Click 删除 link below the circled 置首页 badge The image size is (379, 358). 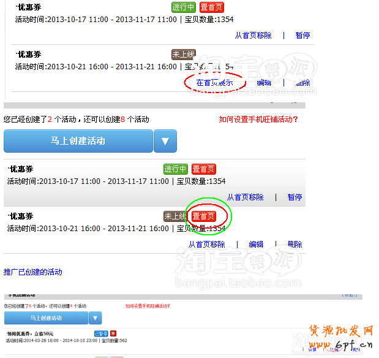pos(295,244)
